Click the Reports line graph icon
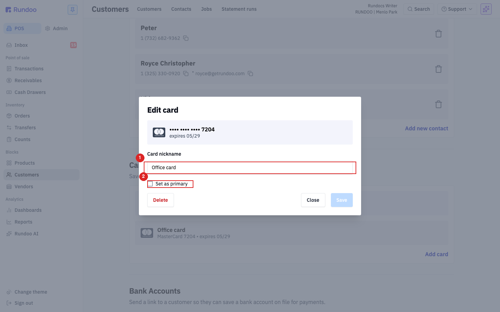Image resolution: width=500 pixels, height=312 pixels. pos(9,222)
